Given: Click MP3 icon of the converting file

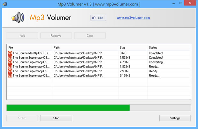Looking at the screenshot, I should [10, 62].
